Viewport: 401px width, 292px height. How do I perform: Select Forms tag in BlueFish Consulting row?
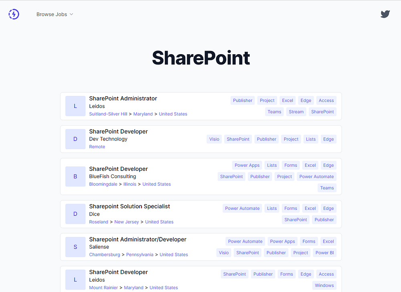point(291,165)
